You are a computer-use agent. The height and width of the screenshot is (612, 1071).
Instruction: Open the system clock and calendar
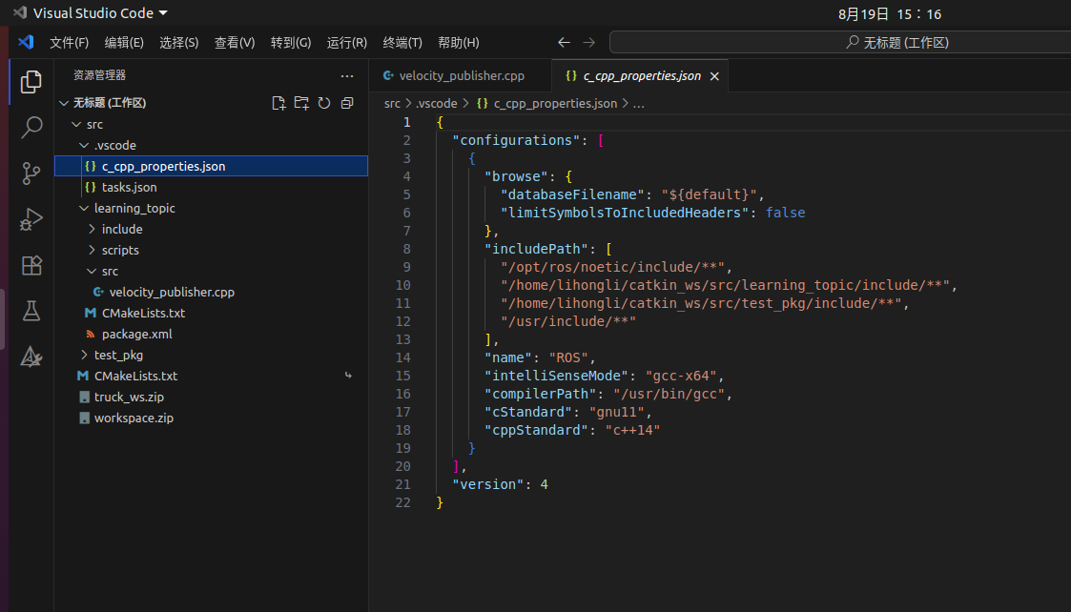tap(889, 13)
